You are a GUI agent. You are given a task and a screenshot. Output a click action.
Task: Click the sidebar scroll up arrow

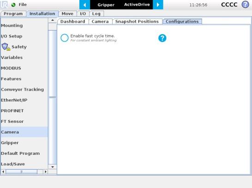53,20
